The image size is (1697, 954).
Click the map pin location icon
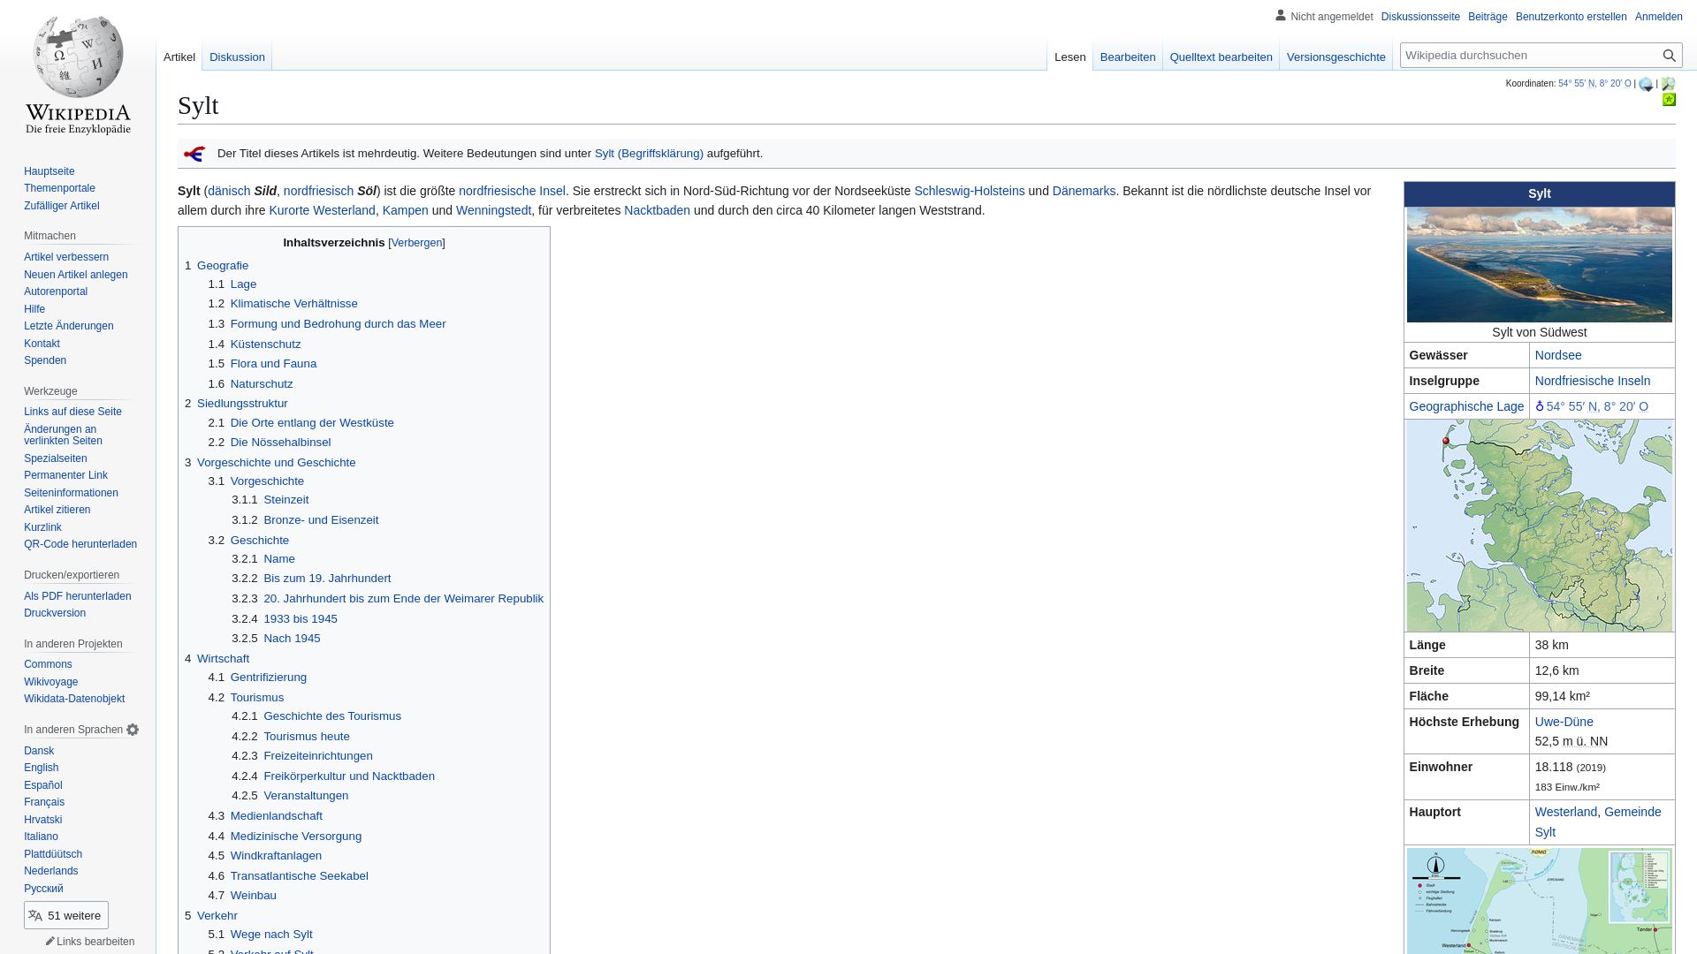coord(1540,405)
